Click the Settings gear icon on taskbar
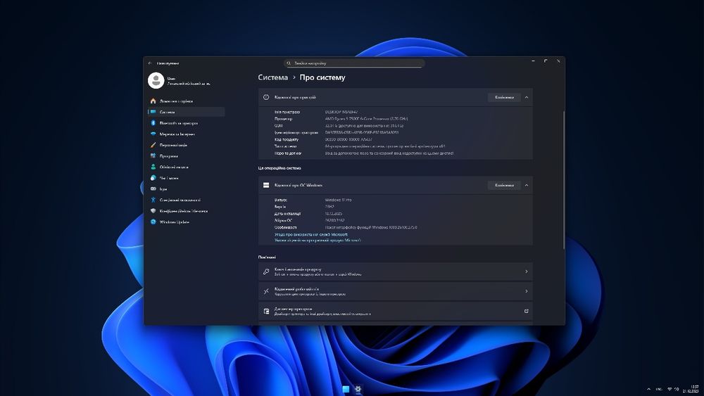 coord(358,389)
